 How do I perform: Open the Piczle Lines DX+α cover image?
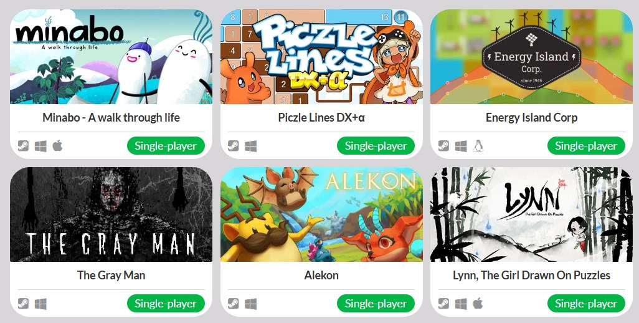(321, 57)
